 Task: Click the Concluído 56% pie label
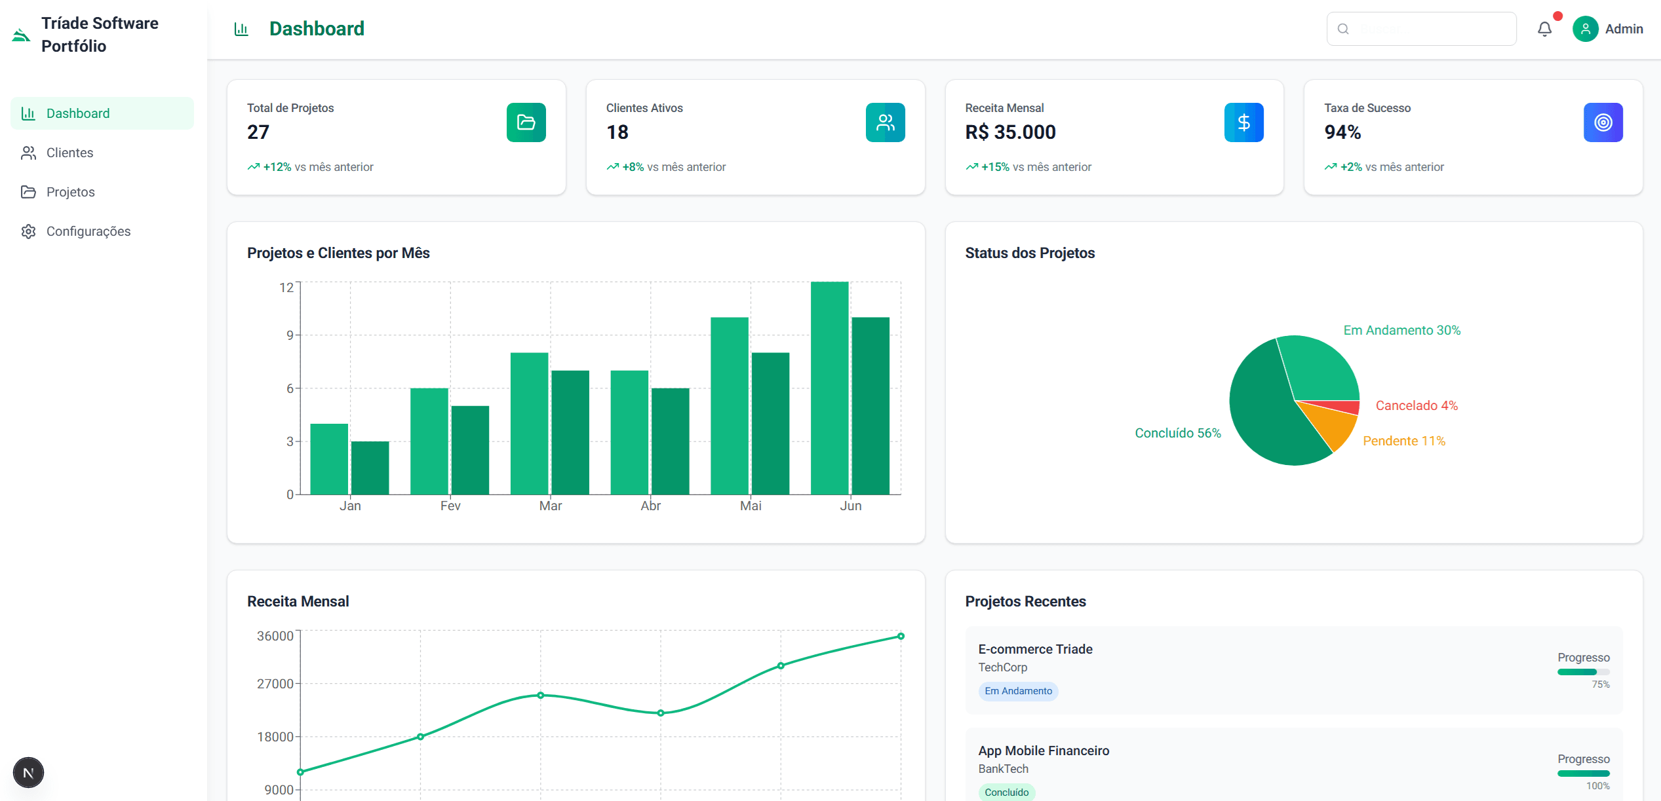[1178, 434]
